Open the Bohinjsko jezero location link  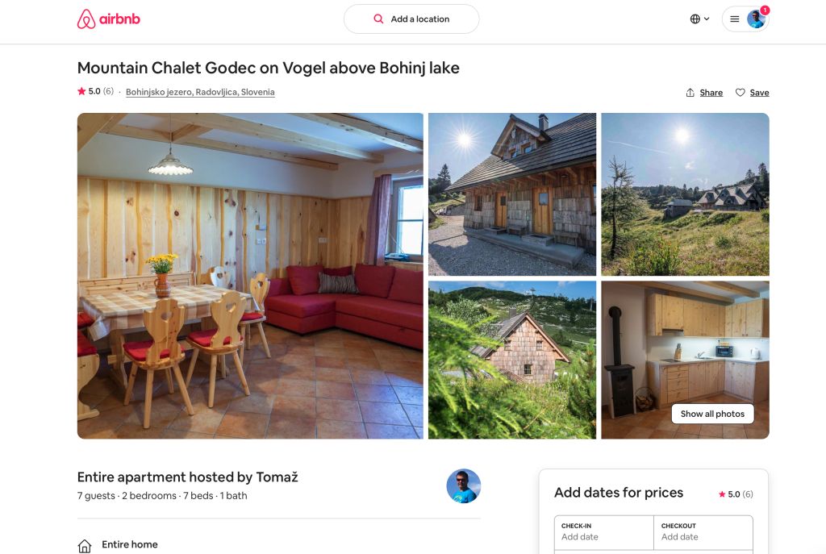click(200, 92)
